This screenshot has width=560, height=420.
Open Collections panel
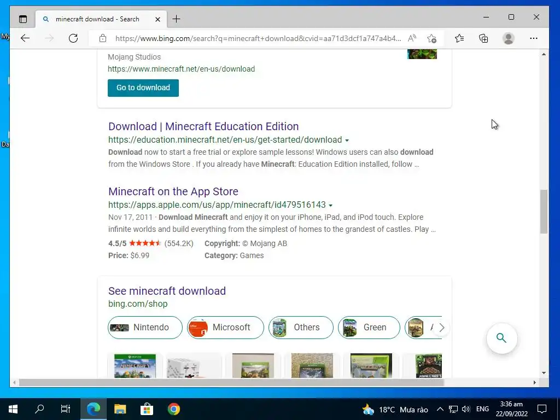tap(483, 38)
